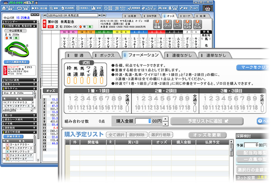271x185 pixels.
Task: Collapse the 過去10年成績 panel
Action: 19,132
